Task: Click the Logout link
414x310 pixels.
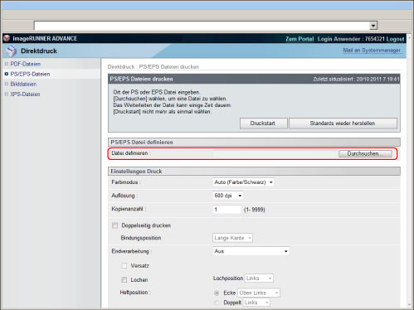Action: 395,39
